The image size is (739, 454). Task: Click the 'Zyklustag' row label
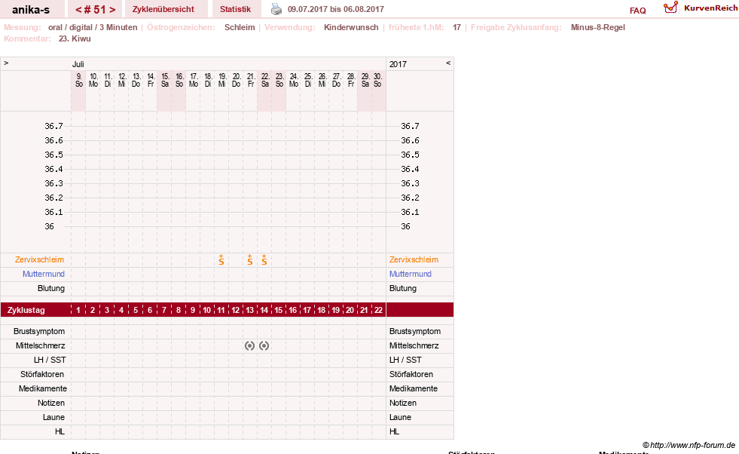(x=26, y=310)
